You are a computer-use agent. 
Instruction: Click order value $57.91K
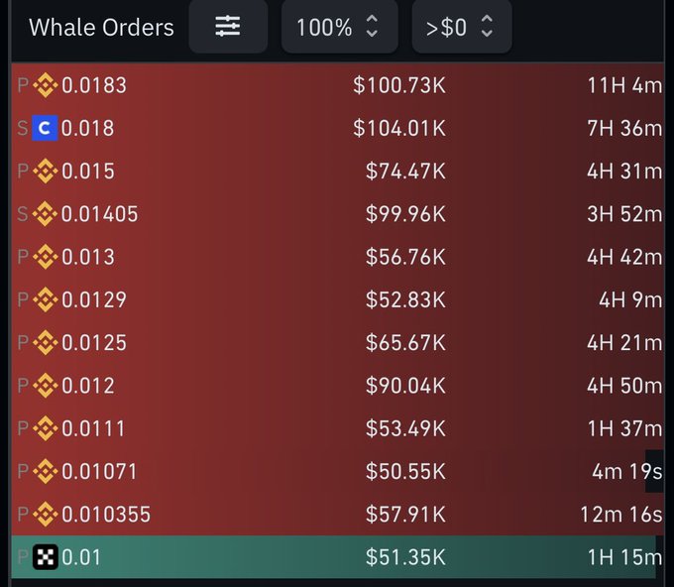[405, 515]
